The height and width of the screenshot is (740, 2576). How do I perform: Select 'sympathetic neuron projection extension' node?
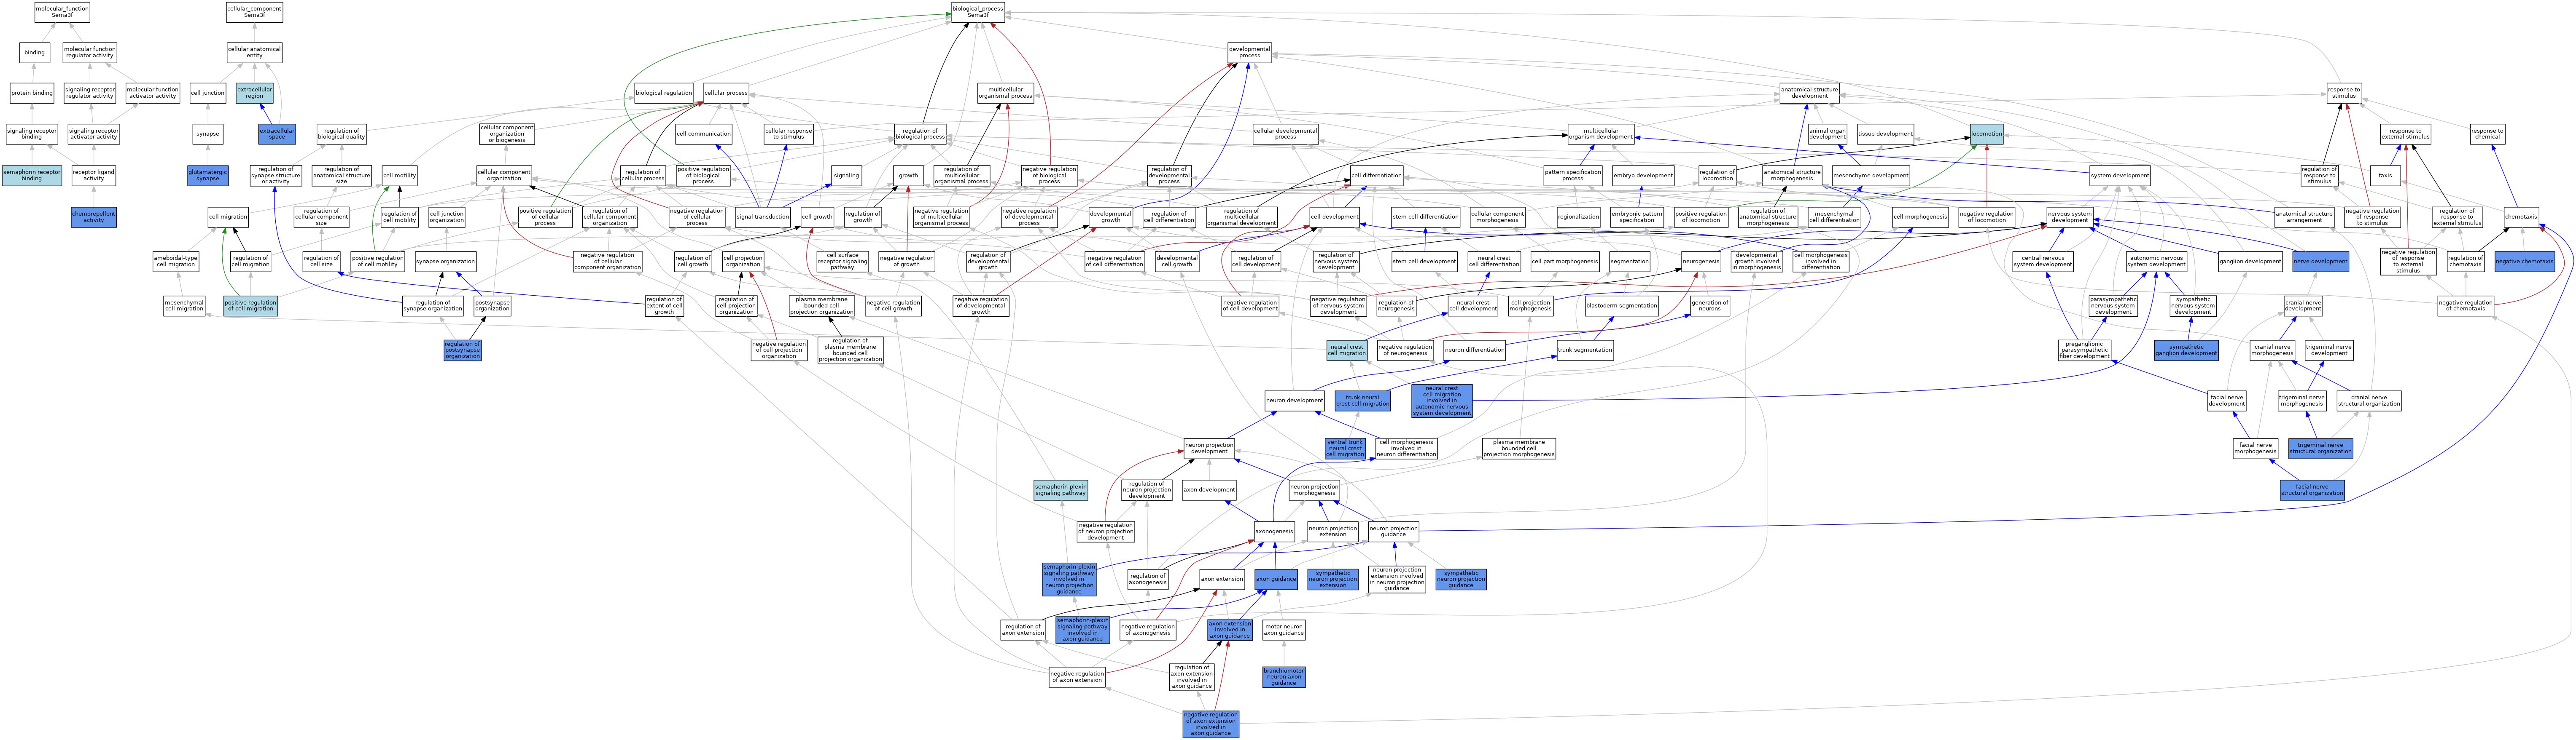(x=1333, y=579)
